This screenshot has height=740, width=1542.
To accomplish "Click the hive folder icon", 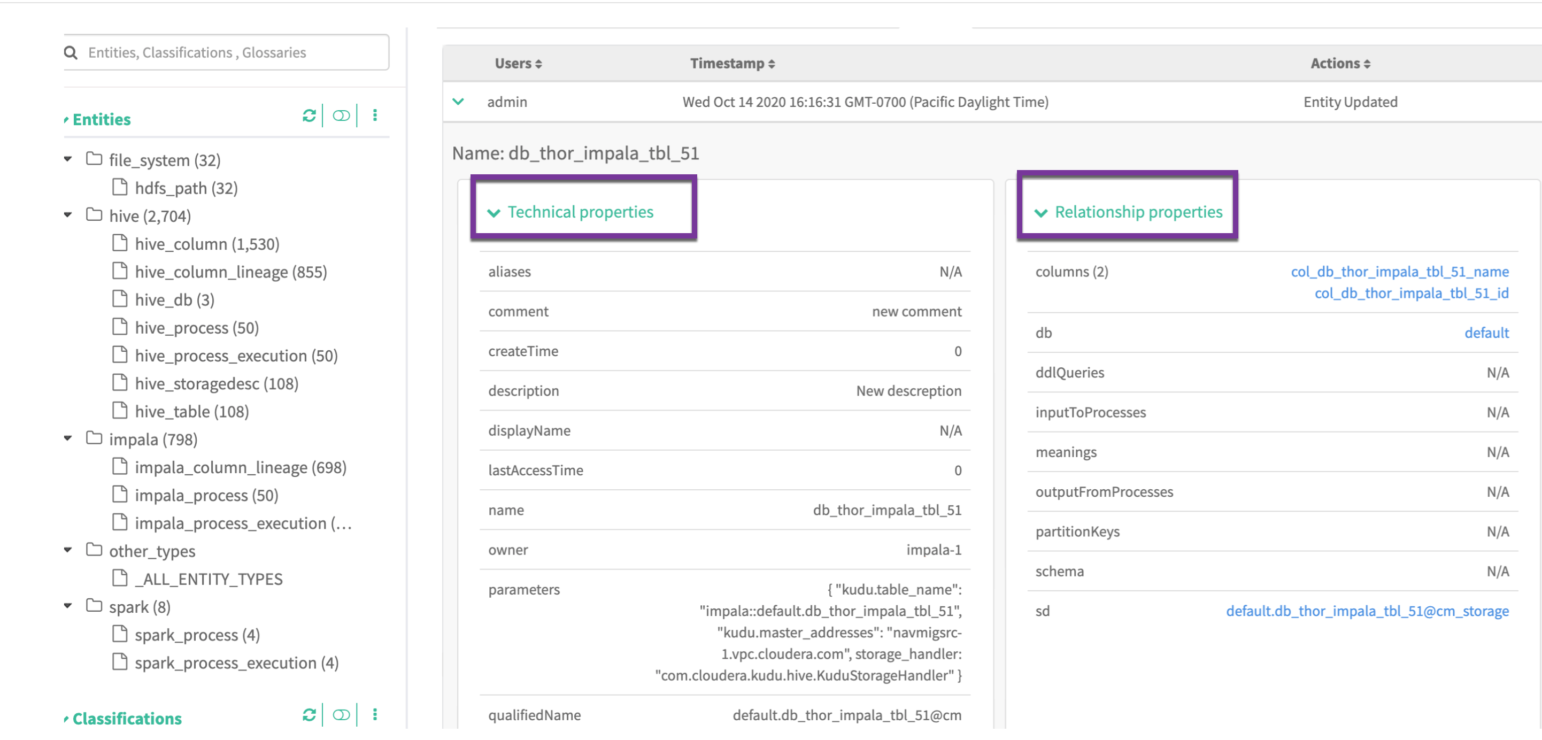I will click(x=94, y=215).
